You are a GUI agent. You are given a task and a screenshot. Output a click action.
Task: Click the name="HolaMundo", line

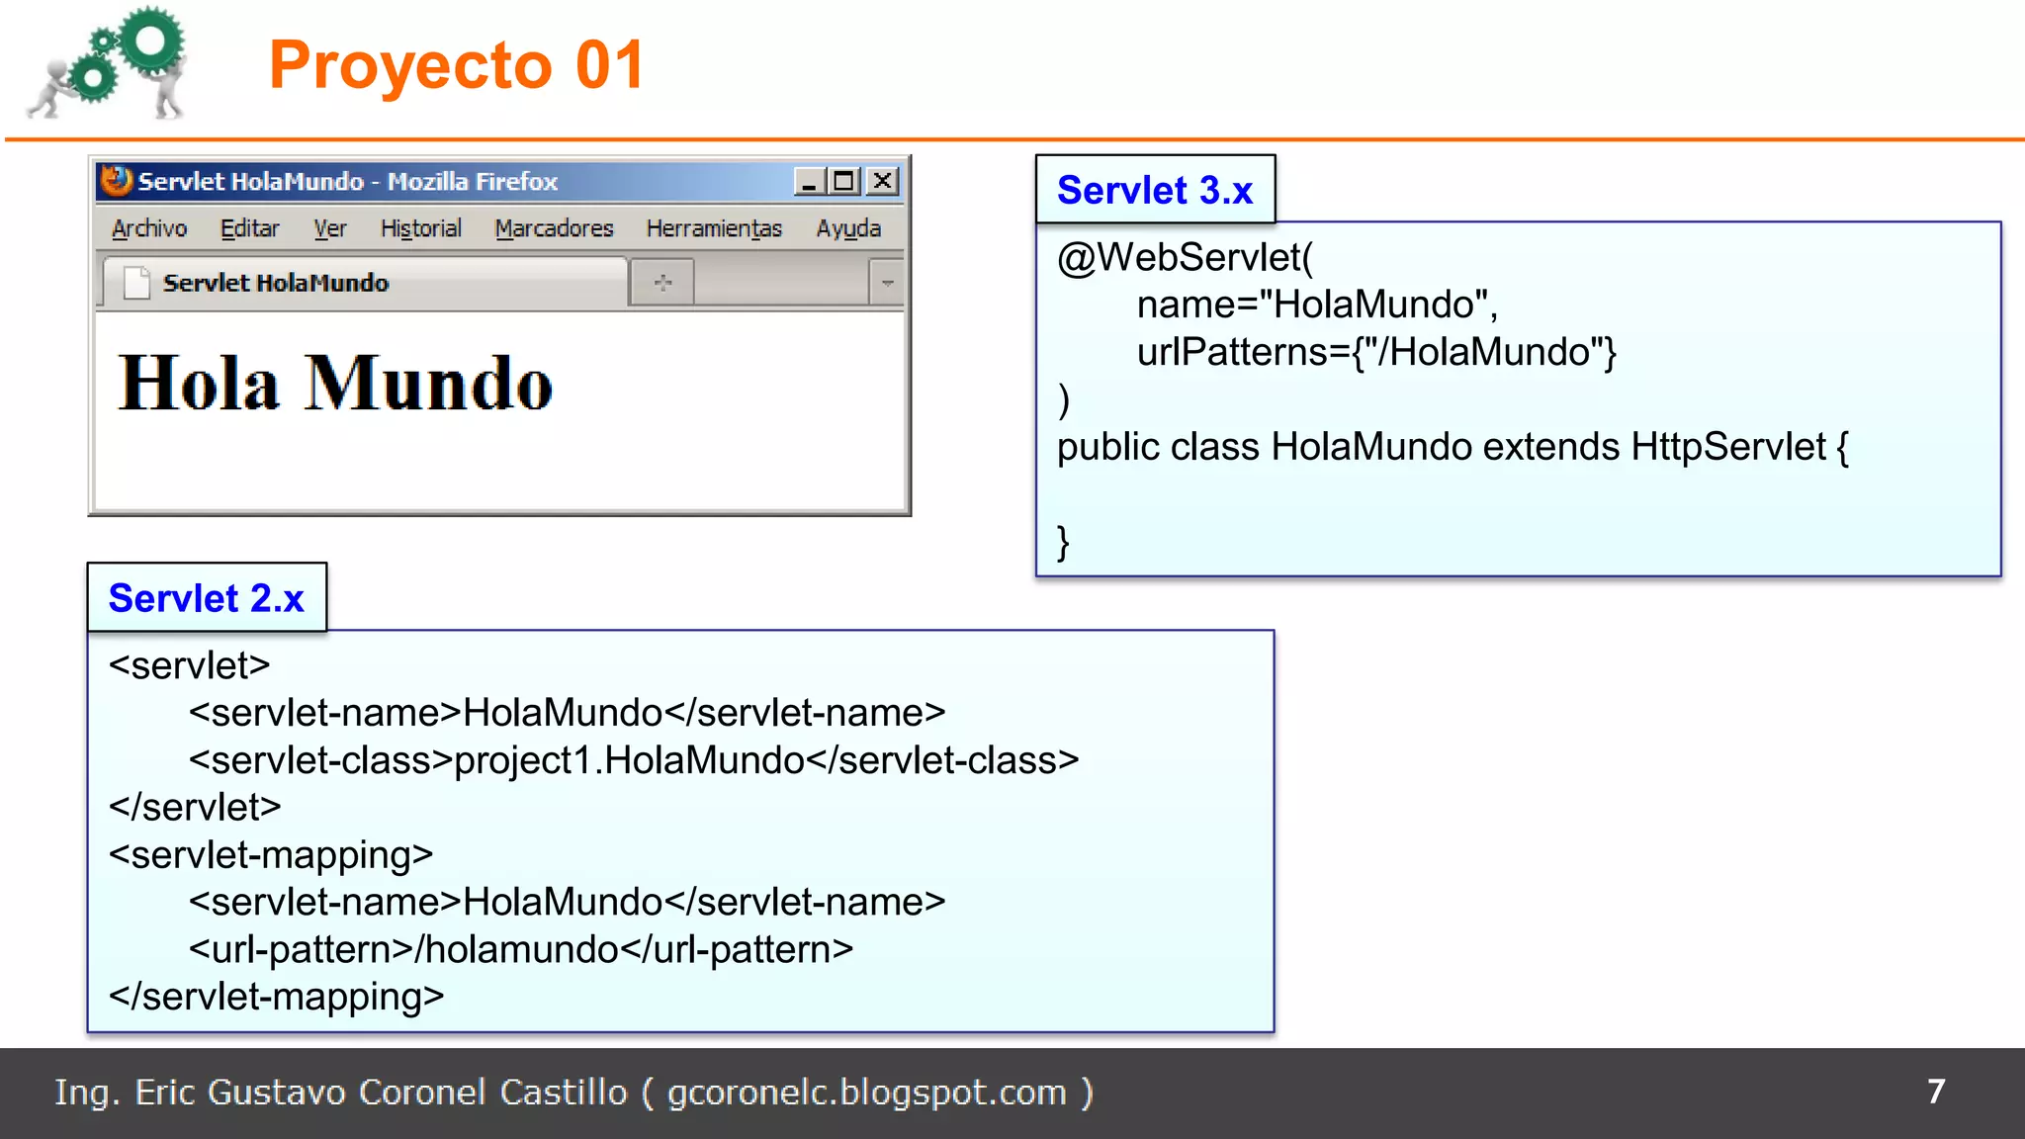coord(1317,305)
